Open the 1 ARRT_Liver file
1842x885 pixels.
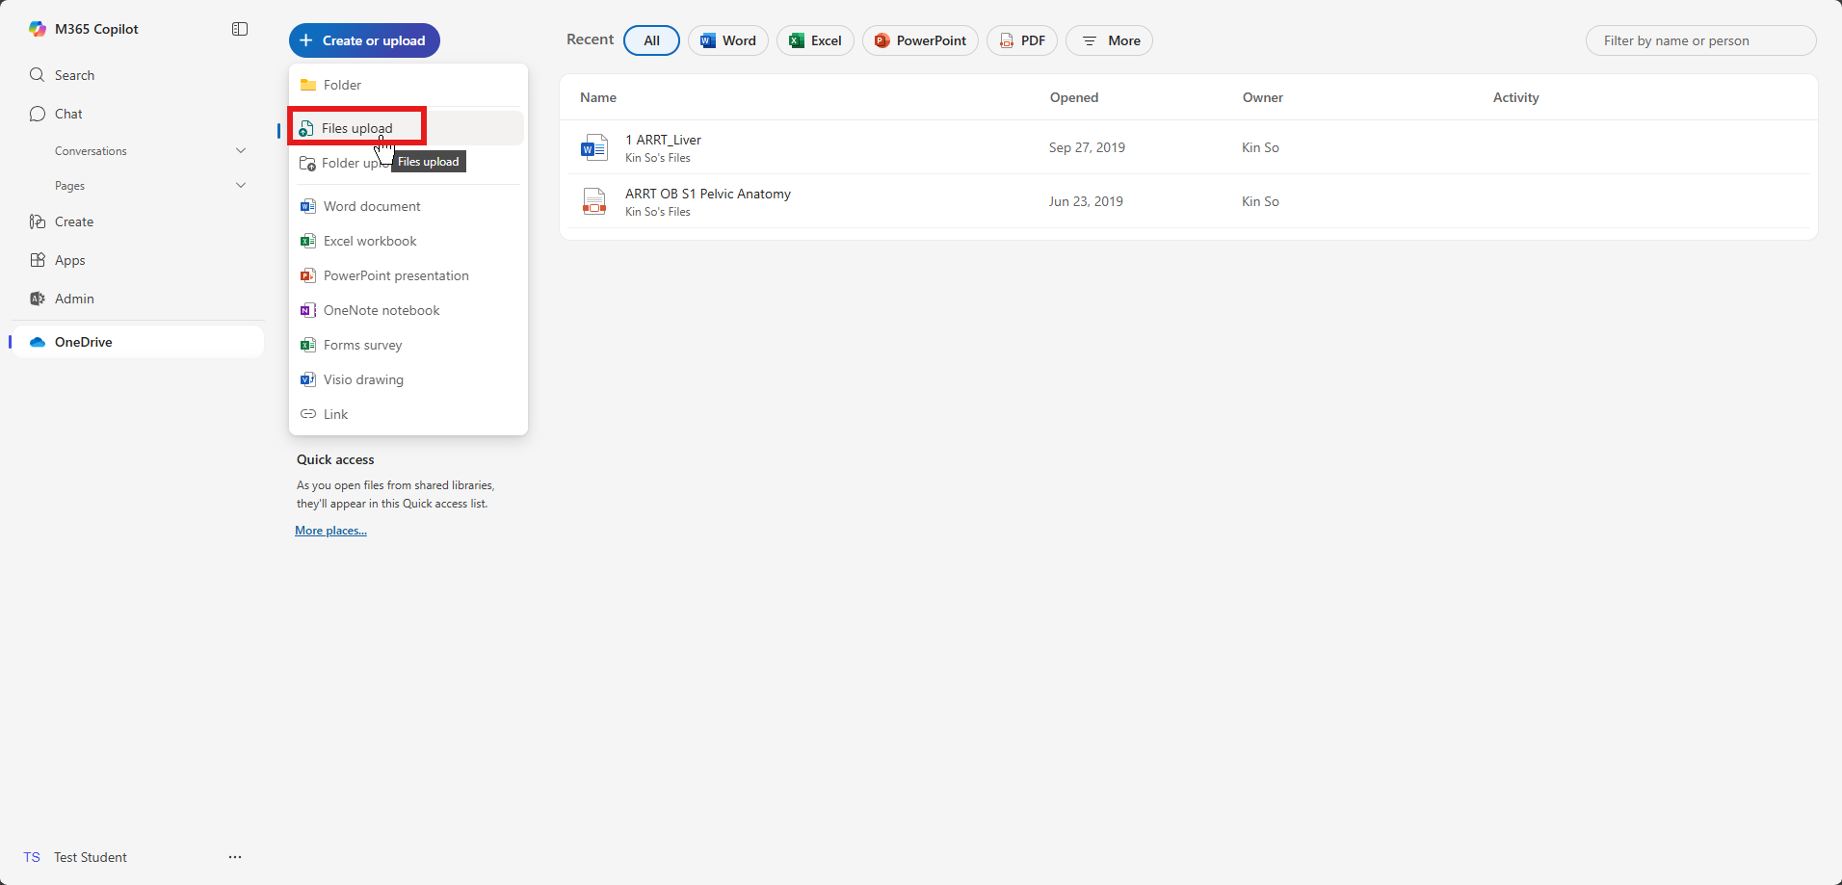tap(663, 140)
